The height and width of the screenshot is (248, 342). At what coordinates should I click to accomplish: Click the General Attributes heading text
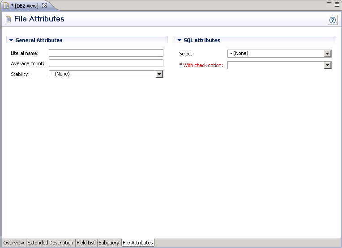pos(38,40)
